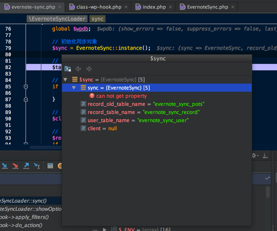277x231 pixels.
Task: Click the Set Object Root icon in popup
Action: pos(68,69)
